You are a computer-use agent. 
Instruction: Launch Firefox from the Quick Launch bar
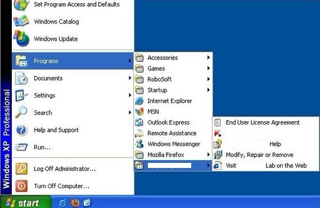[75, 203]
